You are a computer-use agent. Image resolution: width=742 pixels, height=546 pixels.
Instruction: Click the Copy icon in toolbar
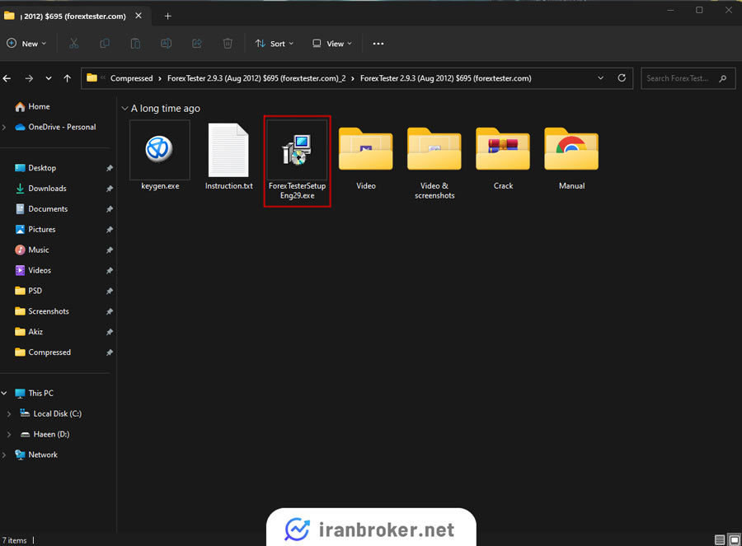pos(105,44)
